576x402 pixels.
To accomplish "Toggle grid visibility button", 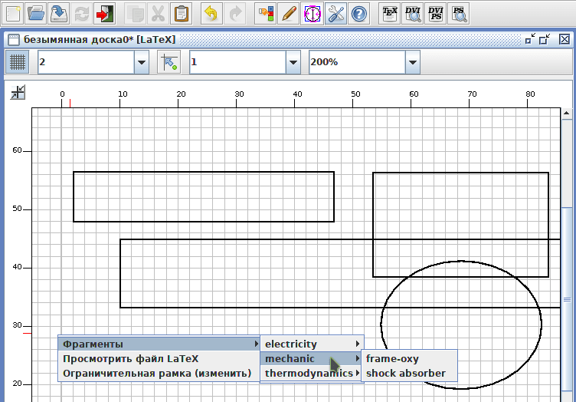I will tap(18, 62).
